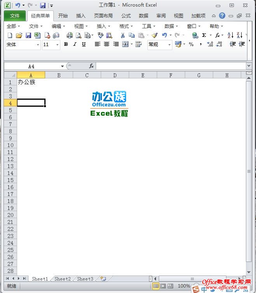Click the Cut scissors icon
This screenshot has height=293, width=256.
(x=123, y=35)
